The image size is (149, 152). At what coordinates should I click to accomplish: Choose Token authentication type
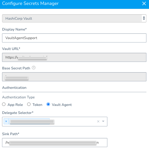click(29, 104)
